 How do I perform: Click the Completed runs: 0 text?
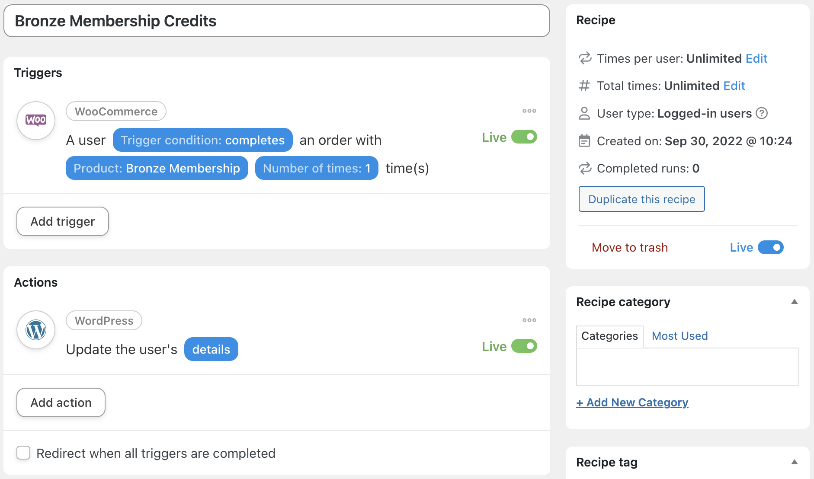pyautogui.click(x=648, y=168)
